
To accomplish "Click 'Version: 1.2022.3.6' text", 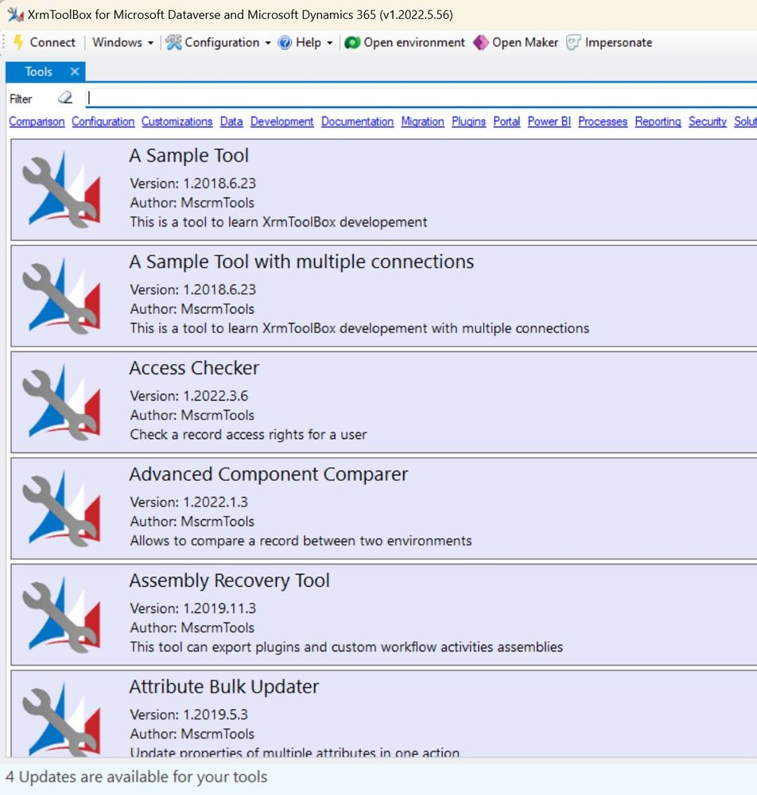I will (189, 396).
